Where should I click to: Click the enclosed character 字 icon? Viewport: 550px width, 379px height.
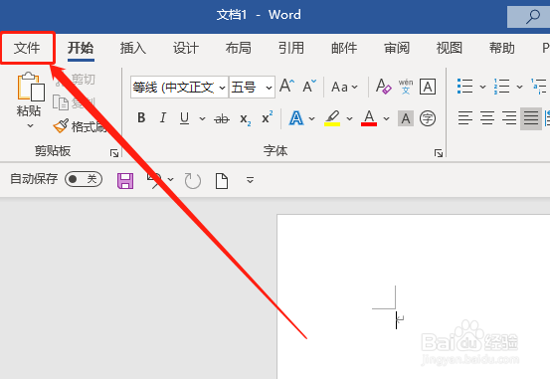click(428, 118)
